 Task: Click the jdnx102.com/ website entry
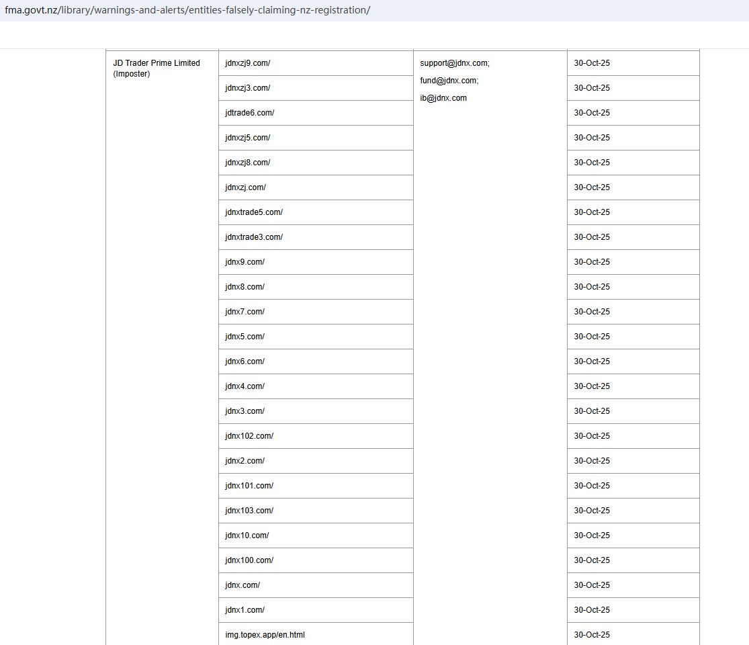click(x=249, y=436)
